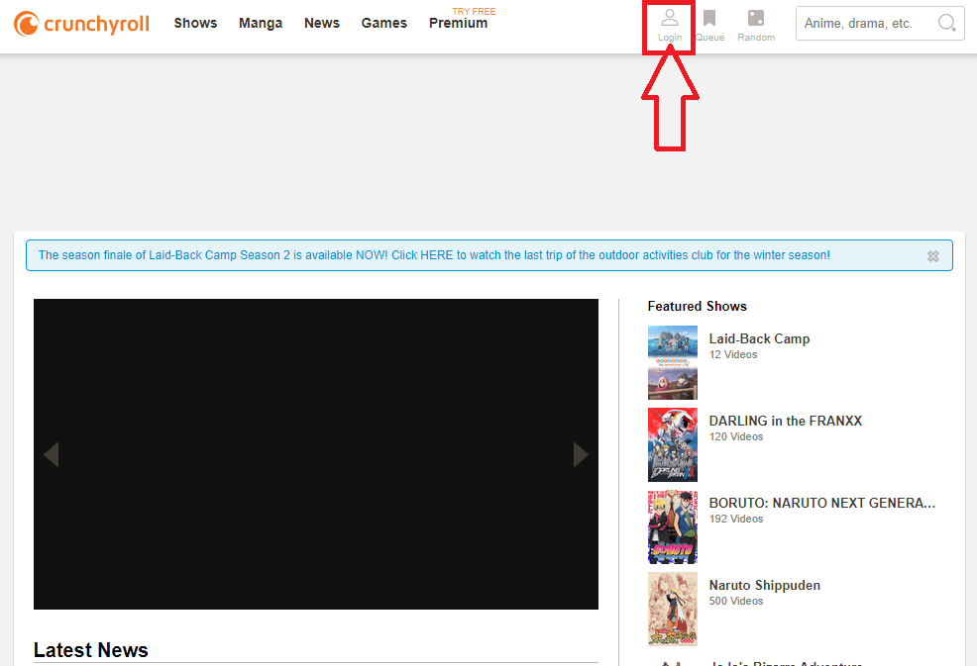Open the Queue bookmark icon
This screenshot has width=977, height=666.
[709, 18]
